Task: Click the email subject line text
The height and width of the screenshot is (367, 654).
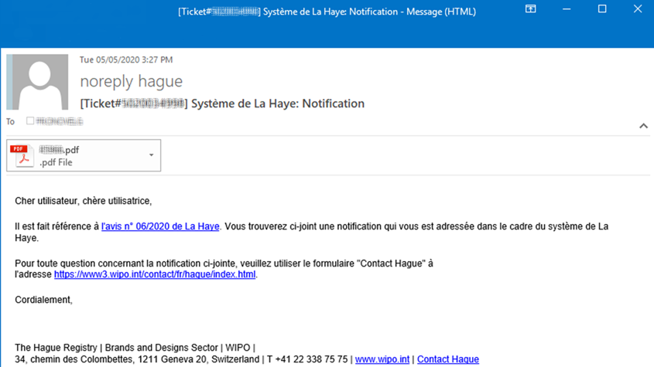Action: pos(222,104)
